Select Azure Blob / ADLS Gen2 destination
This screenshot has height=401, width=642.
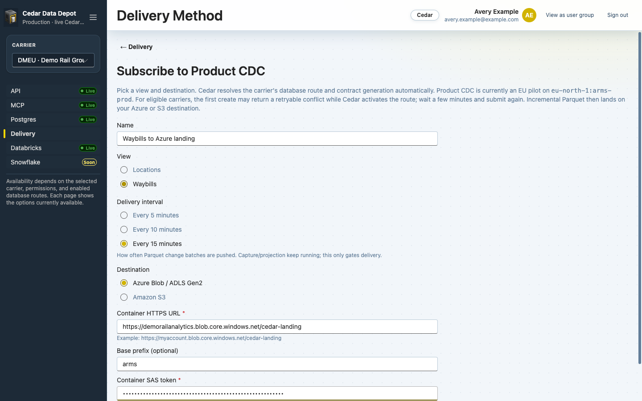coord(124,283)
